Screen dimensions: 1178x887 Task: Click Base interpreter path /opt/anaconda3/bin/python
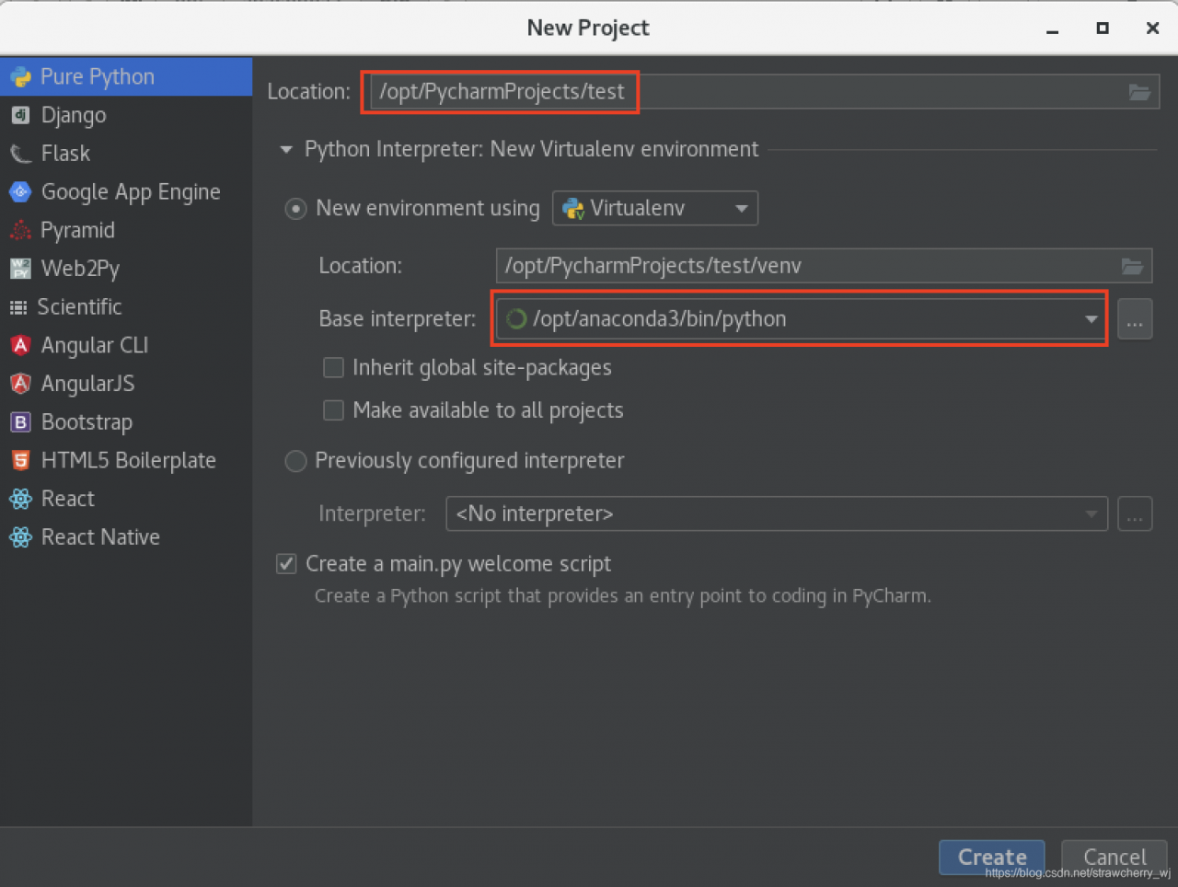coord(659,319)
